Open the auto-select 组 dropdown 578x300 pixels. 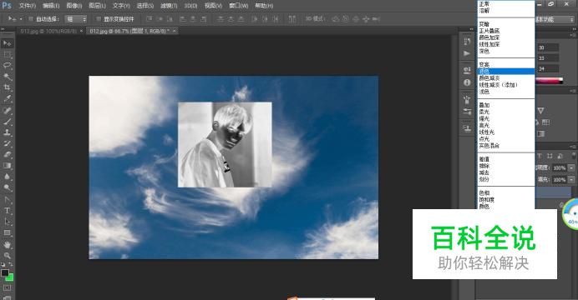[75, 19]
